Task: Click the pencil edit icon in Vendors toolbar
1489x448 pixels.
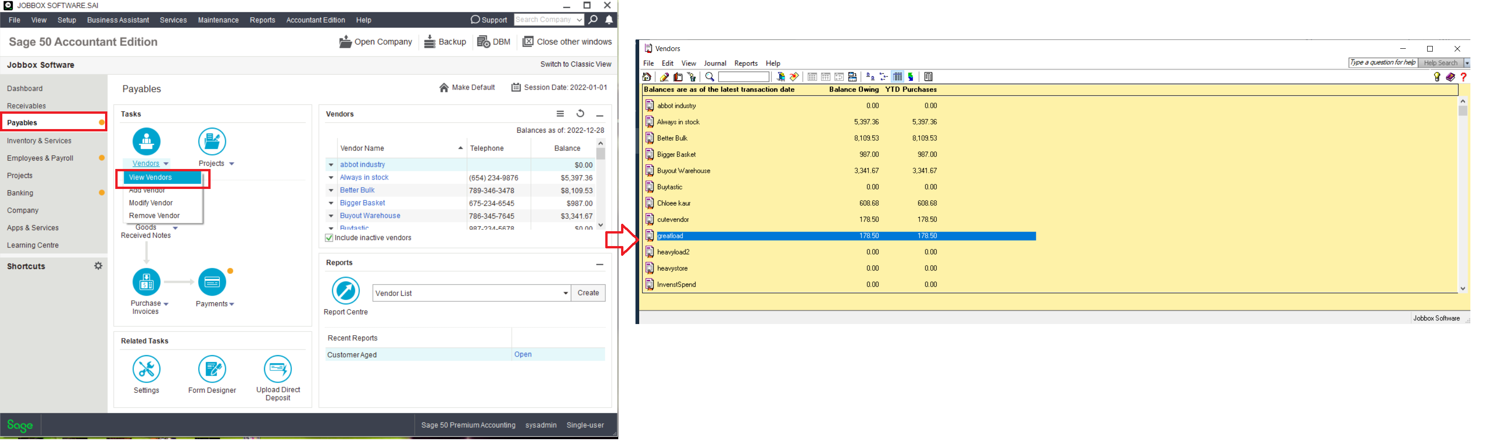Action: (x=664, y=78)
